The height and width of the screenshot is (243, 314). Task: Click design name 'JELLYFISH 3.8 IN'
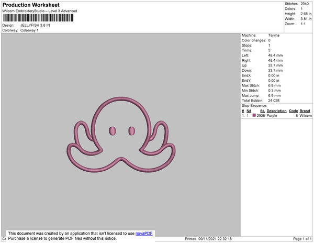(x=35, y=26)
